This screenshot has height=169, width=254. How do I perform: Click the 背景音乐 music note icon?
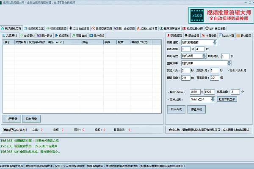pos(74,35)
